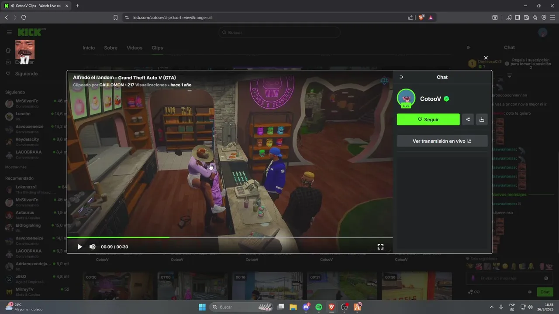Expand the list with Mostrar más
Image resolution: width=559 pixels, height=314 pixels.
[16, 167]
